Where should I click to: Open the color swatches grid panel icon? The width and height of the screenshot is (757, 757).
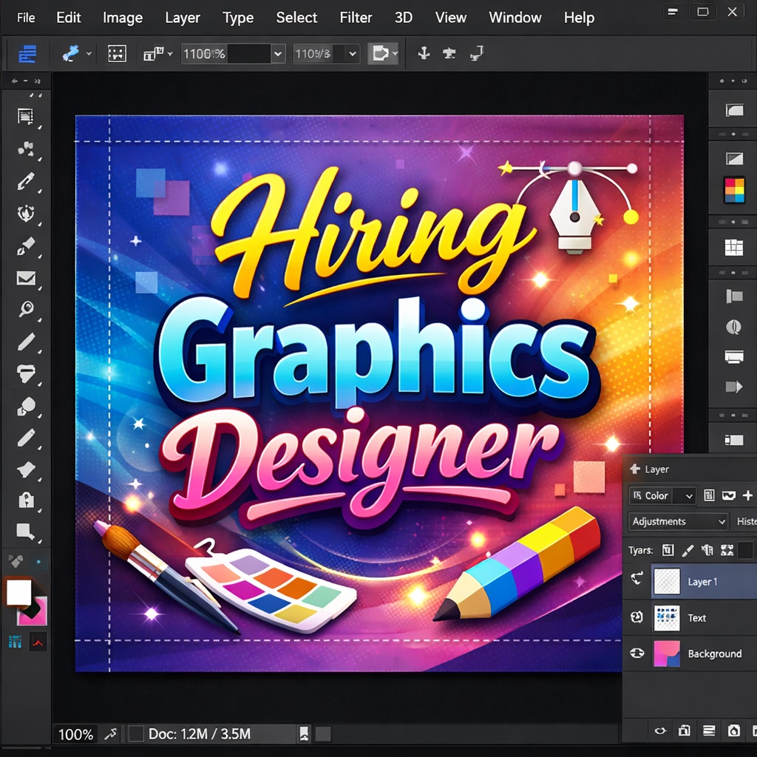(734, 189)
